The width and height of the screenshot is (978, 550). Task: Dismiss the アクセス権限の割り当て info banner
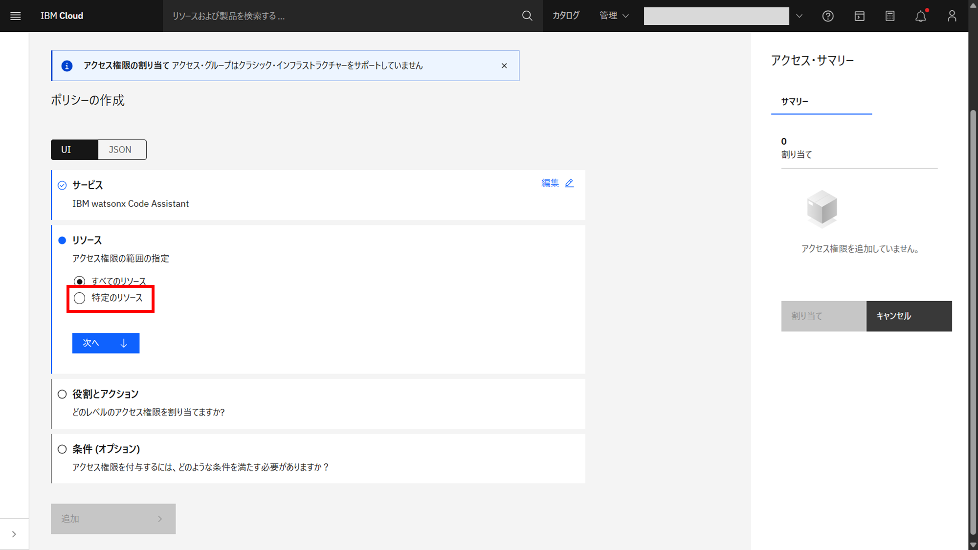504,66
